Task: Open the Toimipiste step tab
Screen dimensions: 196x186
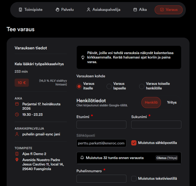Action: 30,10
